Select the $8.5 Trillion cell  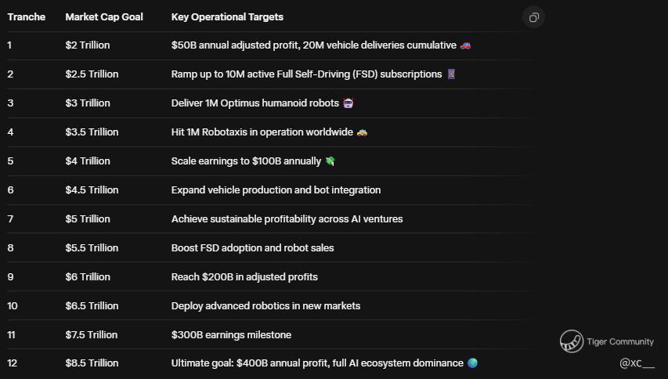coord(92,363)
